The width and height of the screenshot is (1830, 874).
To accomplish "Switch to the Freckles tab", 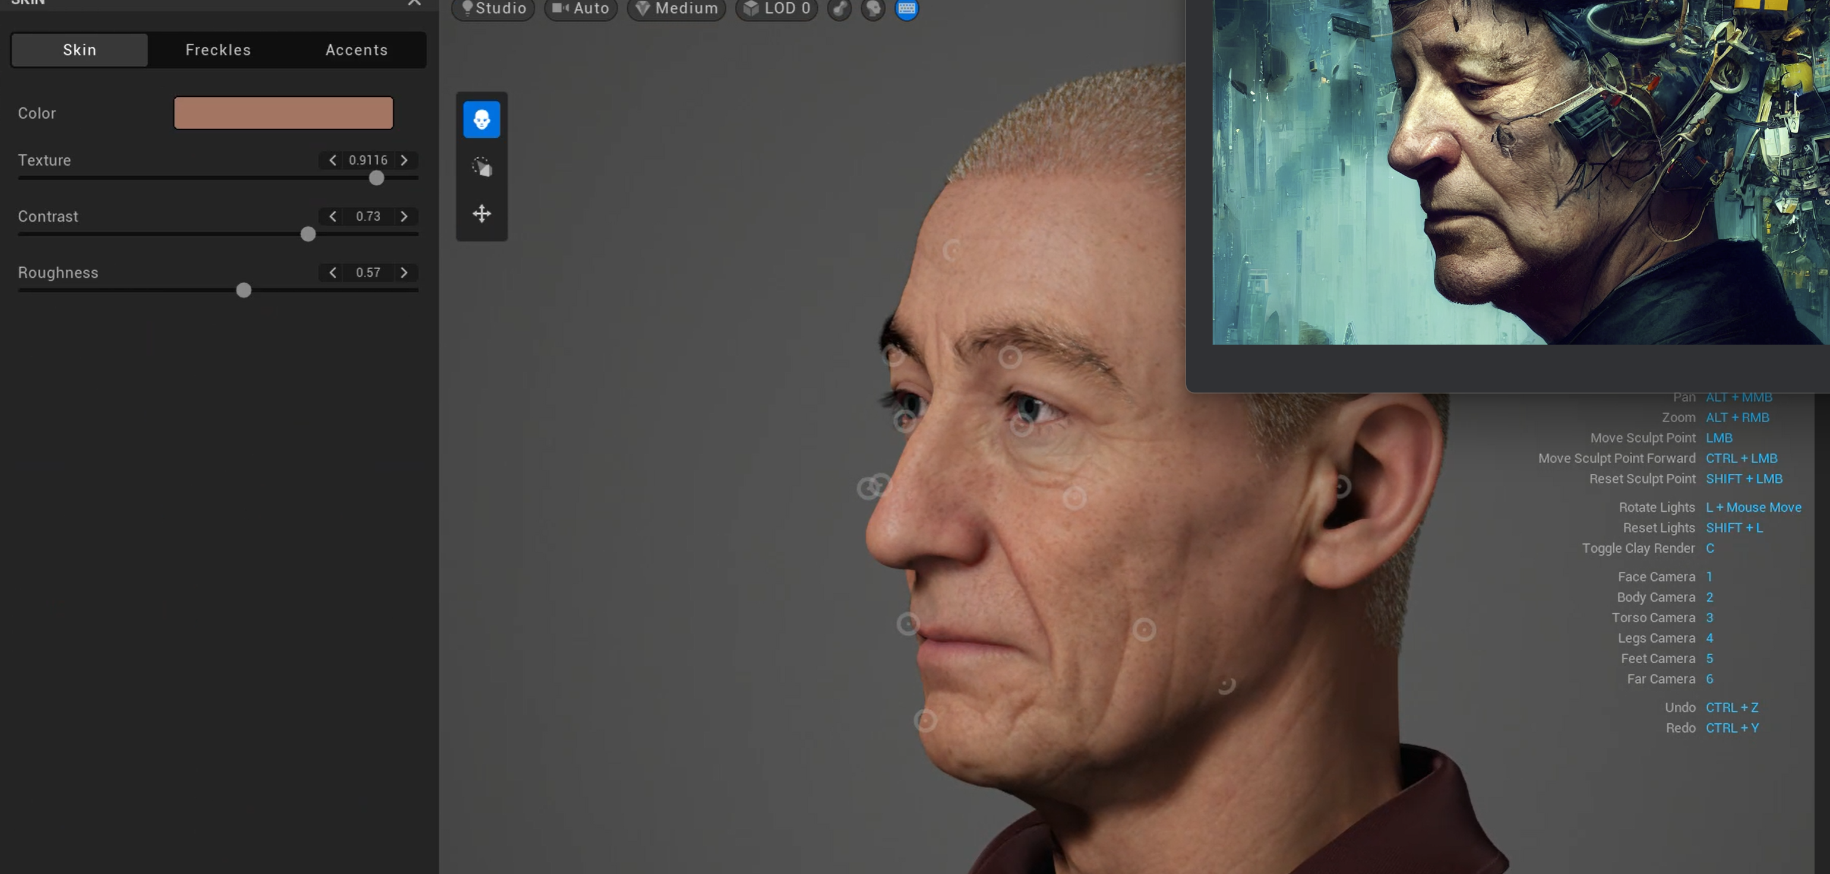I will [218, 50].
